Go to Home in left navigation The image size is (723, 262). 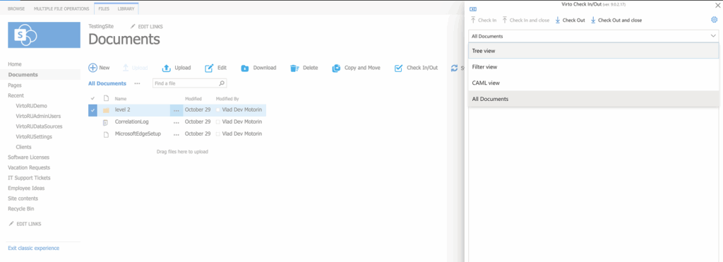point(15,64)
